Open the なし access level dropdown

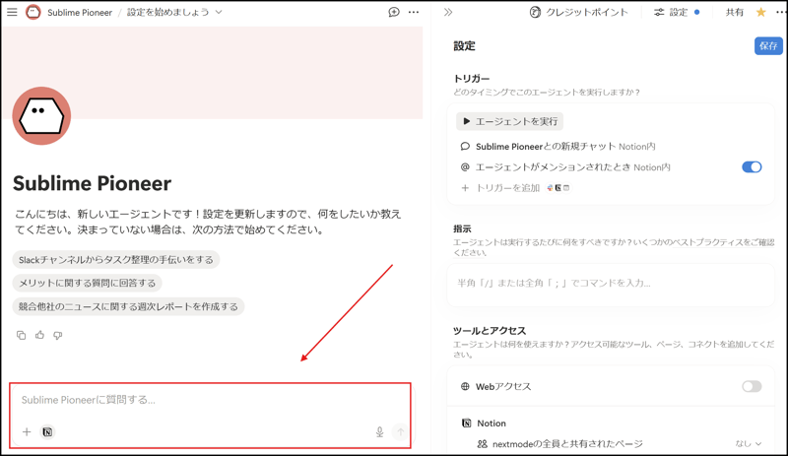click(749, 443)
